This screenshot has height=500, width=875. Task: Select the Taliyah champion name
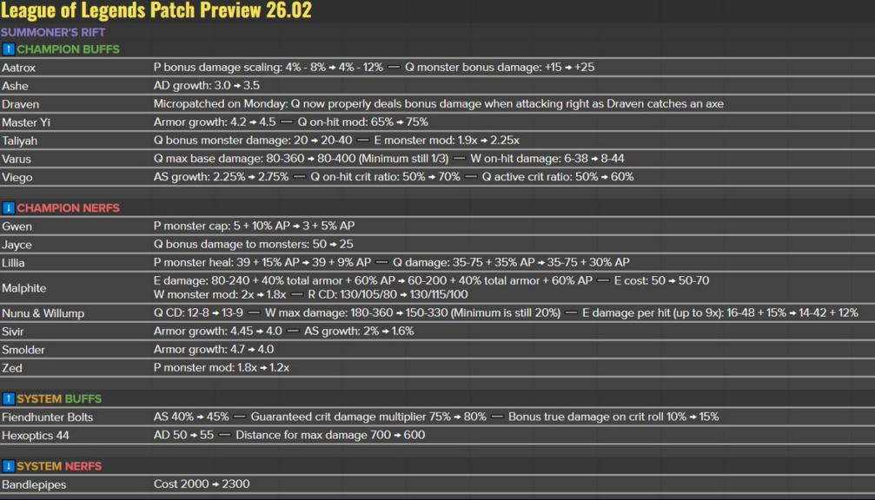pyautogui.click(x=19, y=141)
